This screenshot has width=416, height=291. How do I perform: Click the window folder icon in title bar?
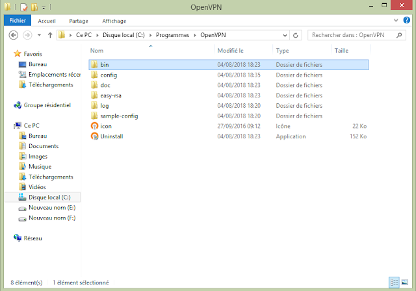[x=8, y=6]
